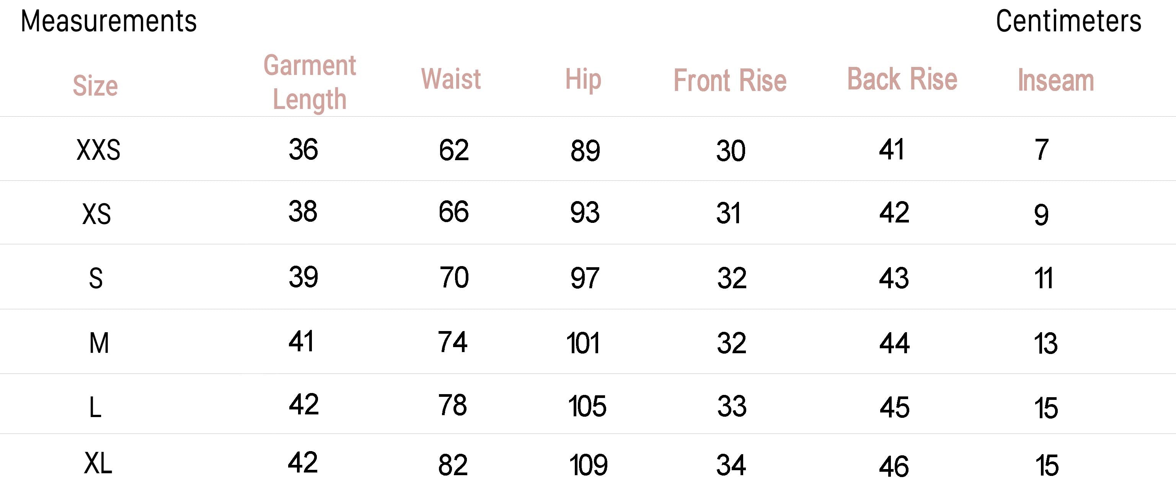Click front rise value 33 for L
Viewport: 1176px width, 492px height.
click(x=732, y=406)
